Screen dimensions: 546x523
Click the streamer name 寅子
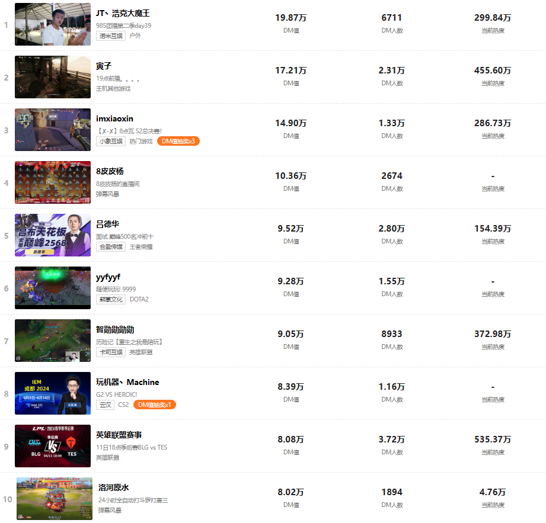pyautogui.click(x=104, y=66)
